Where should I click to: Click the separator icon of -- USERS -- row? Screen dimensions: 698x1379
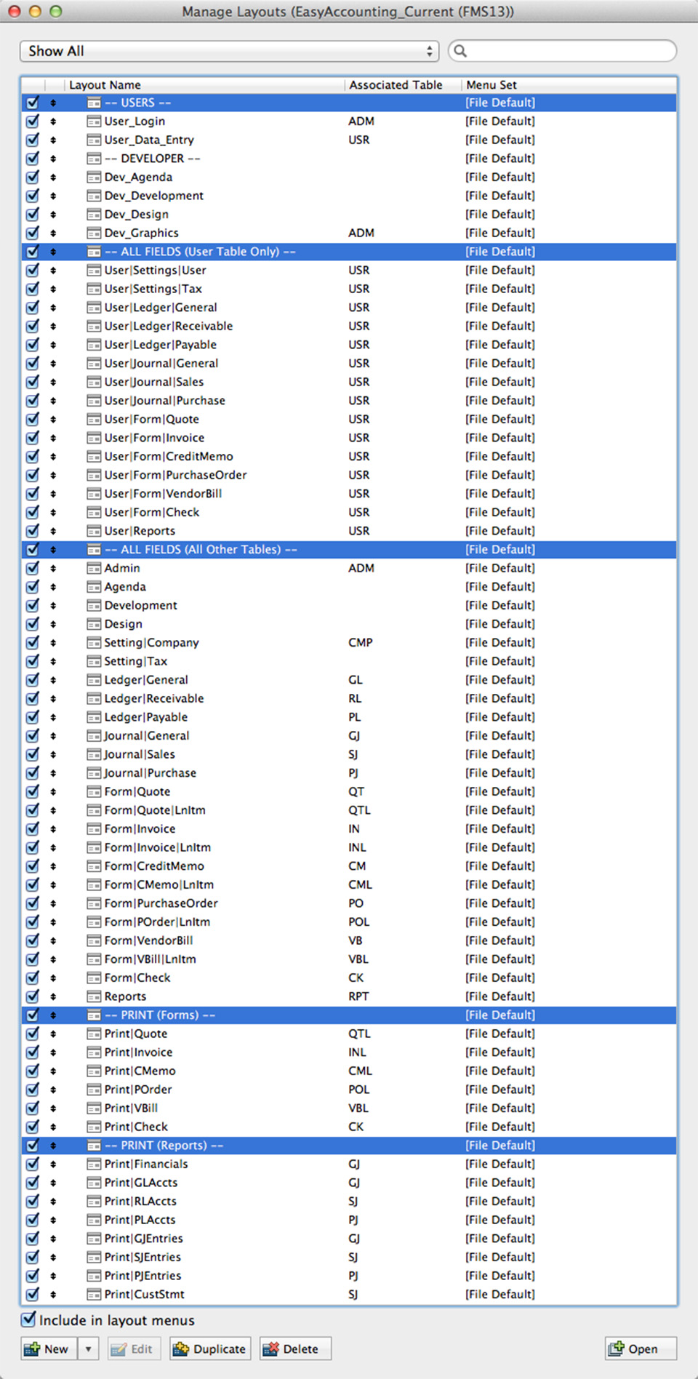tap(94, 103)
